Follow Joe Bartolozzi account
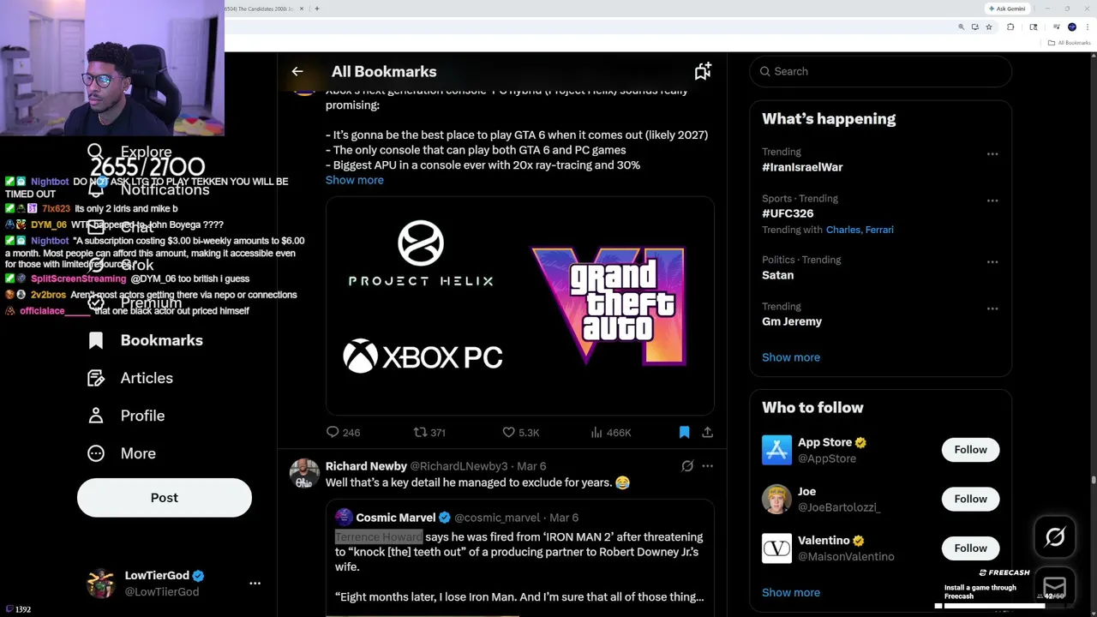The height and width of the screenshot is (617, 1097). [x=970, y=499]
